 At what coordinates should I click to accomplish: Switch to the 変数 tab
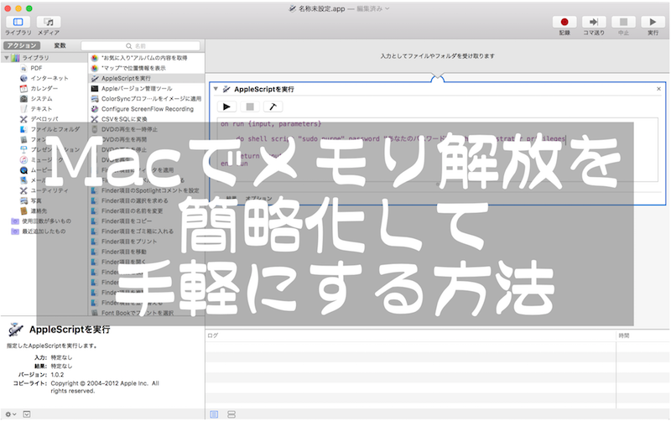(60, 45)
